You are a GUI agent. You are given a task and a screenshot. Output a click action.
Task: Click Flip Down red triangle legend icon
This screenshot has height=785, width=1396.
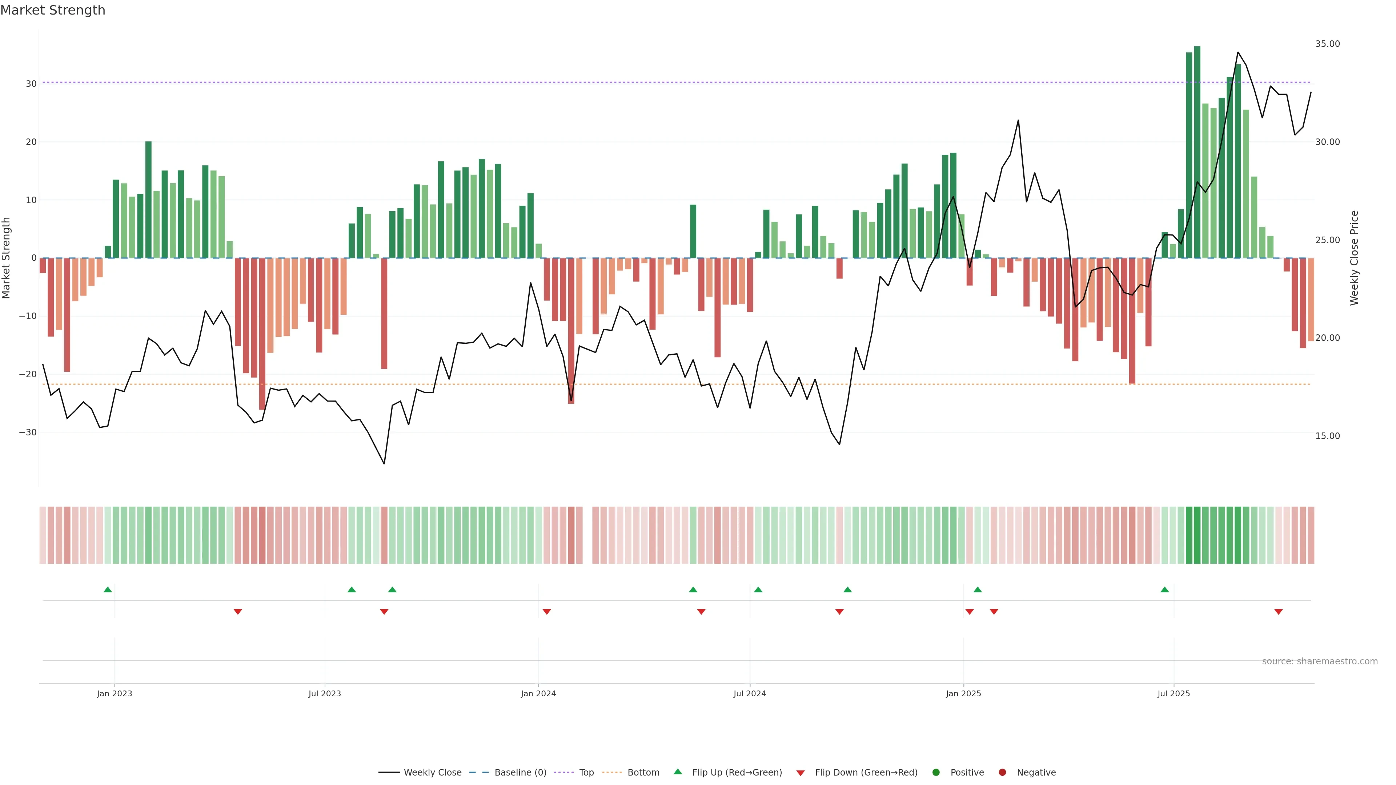pyautogui.click(x=801, y=773)
